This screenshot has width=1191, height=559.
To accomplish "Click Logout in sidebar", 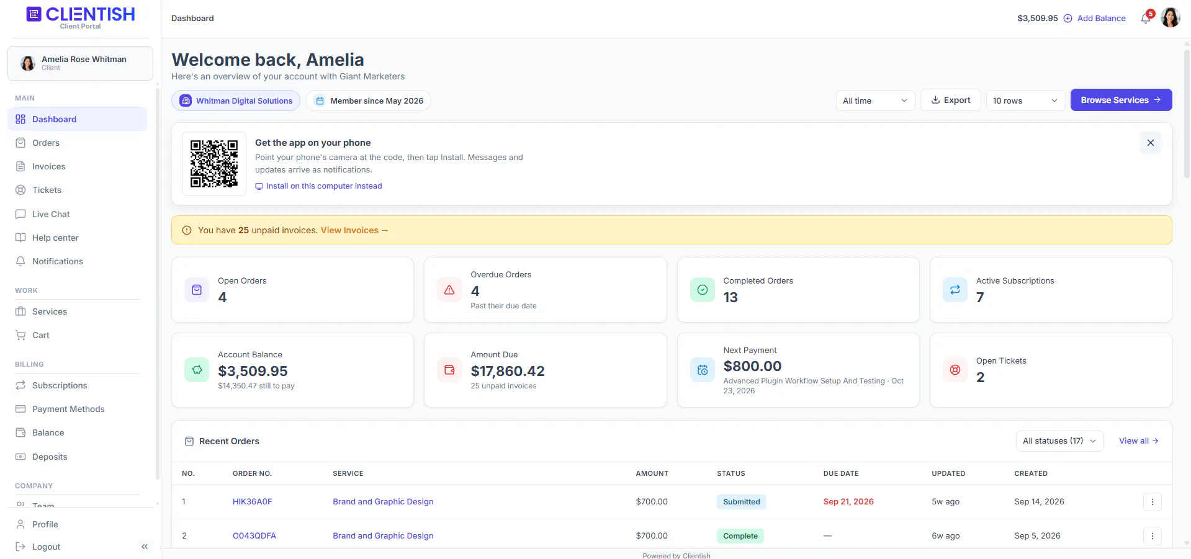I will 46,547.
